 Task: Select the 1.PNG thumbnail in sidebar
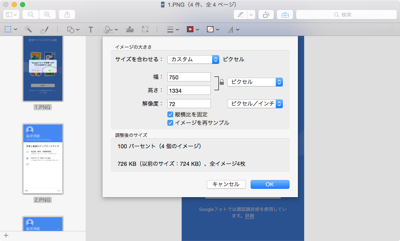click(43, 68)
